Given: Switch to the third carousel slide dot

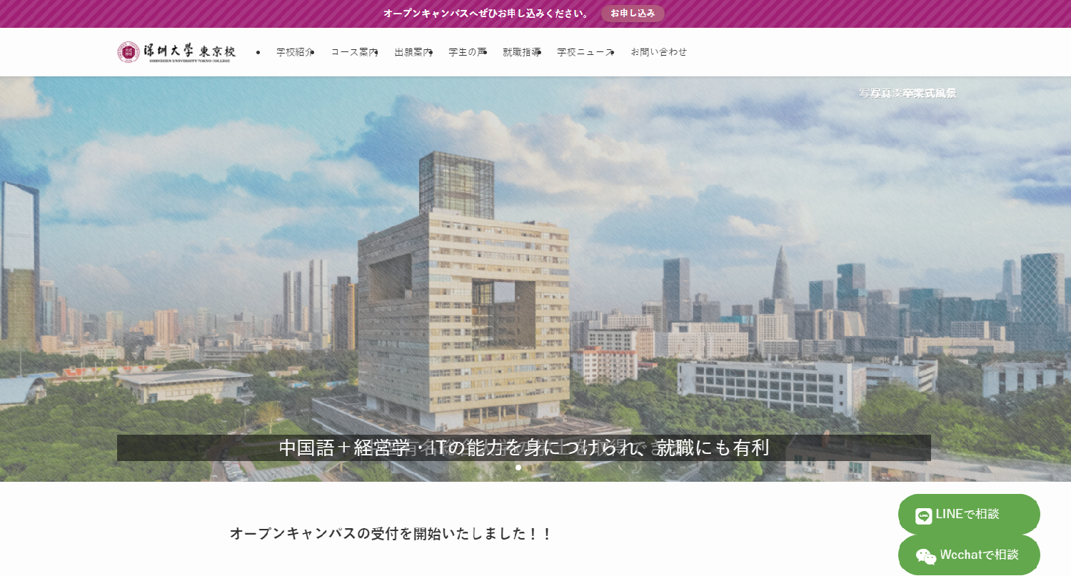Looking at the screenshot, I should tap(529, 468).
